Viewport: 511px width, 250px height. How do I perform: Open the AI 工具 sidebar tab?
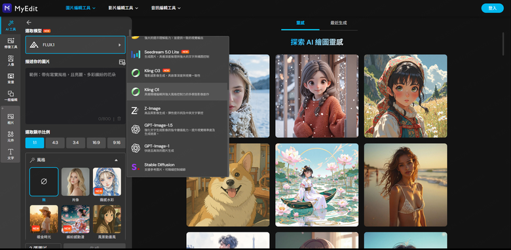[x=10, y=26]
